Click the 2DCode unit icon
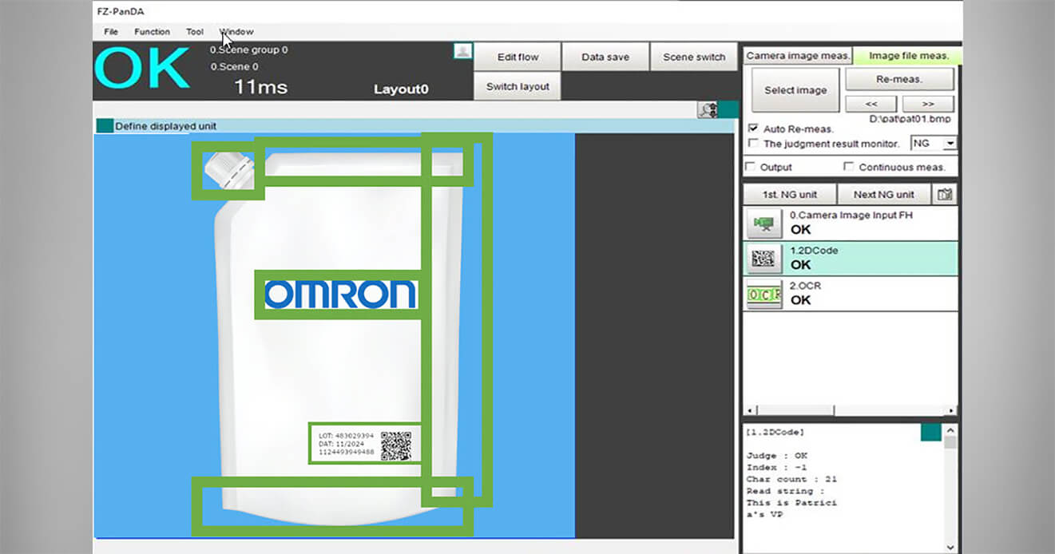 [x=764, y=258]
